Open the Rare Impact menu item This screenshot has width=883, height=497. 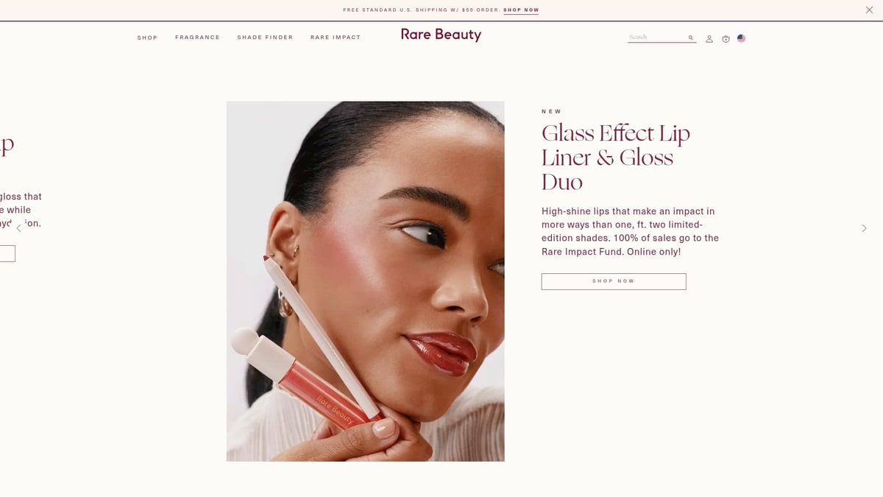click(336, 38)
